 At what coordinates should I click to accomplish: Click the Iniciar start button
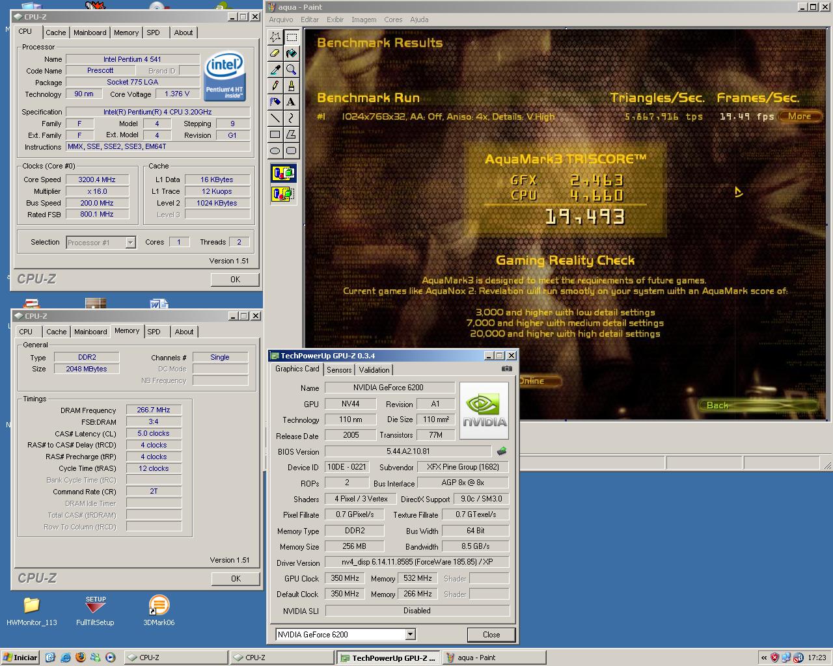point(20,658)
